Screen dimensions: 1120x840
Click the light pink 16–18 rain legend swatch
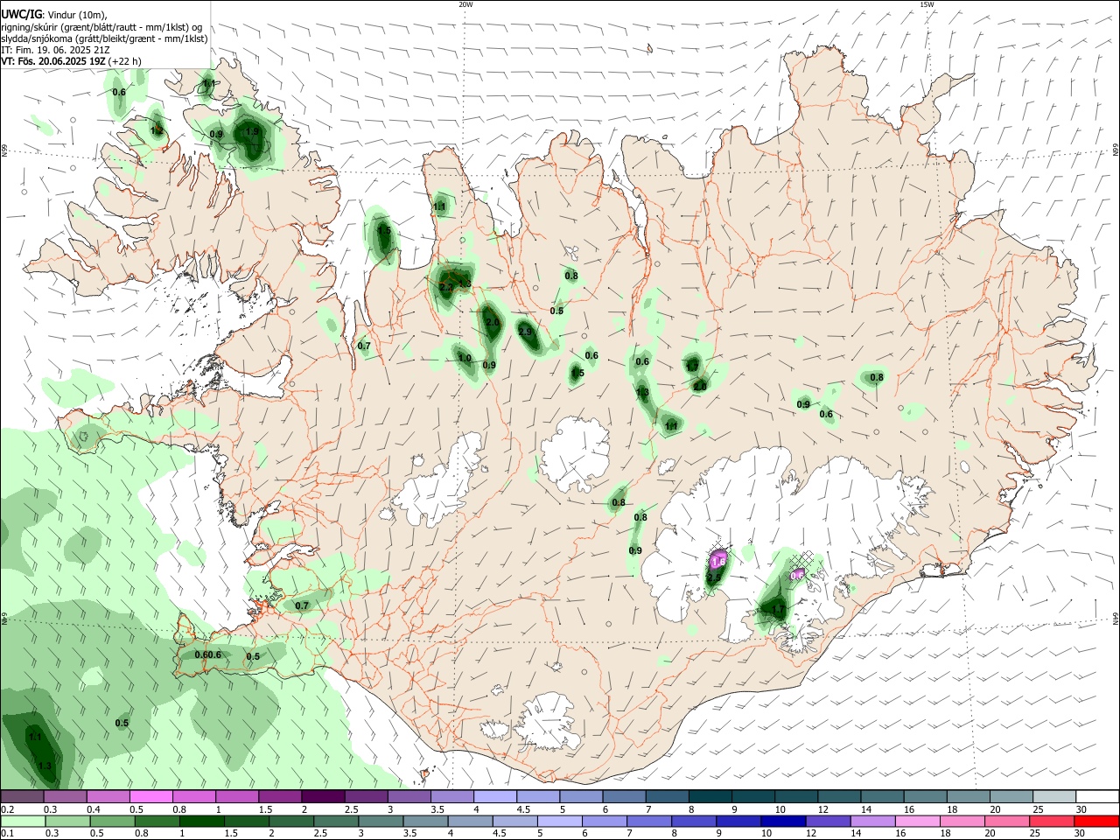(x=919, y=822)
